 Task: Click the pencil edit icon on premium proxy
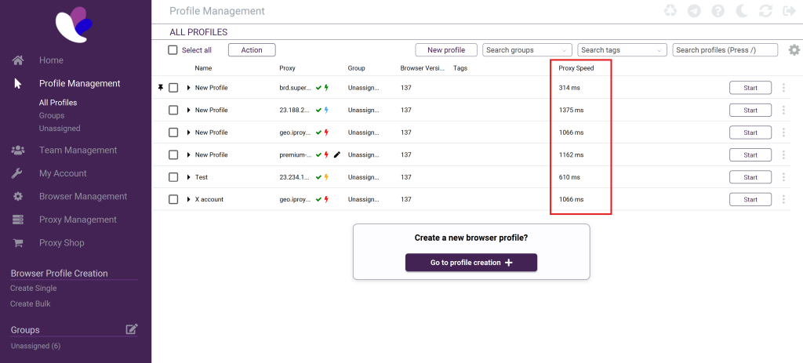[x=337, y=155]
